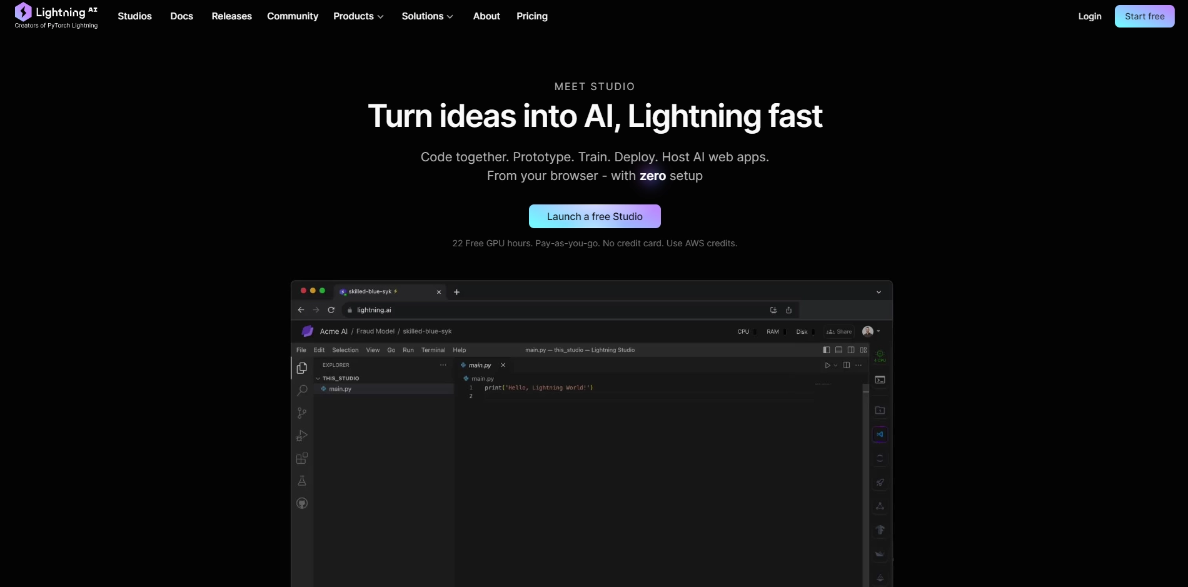The image size is (1188, 587).
Task: Open the File menu in Studio
Action: [301, 350]
